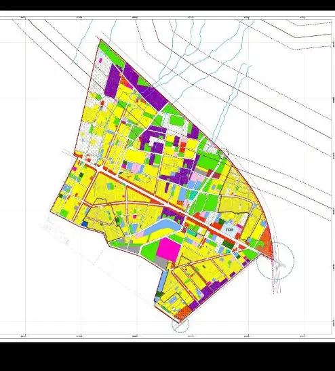This screenshot has height=371, width=335.
Task: Click the orange hatched zone at the east corner
Action: 267,243
